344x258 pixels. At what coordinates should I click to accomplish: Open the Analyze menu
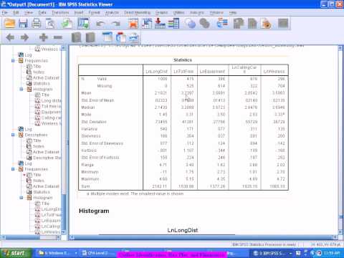click(112, 12)
